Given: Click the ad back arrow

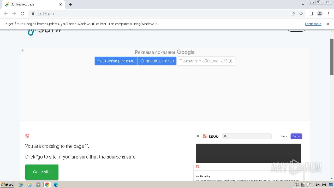Looking at the screenshot, I should point(23,50).
